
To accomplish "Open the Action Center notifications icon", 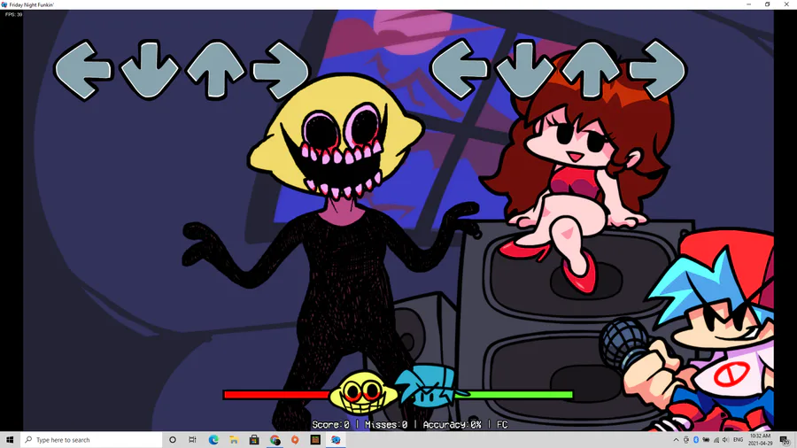I will [x=785, y=440].
